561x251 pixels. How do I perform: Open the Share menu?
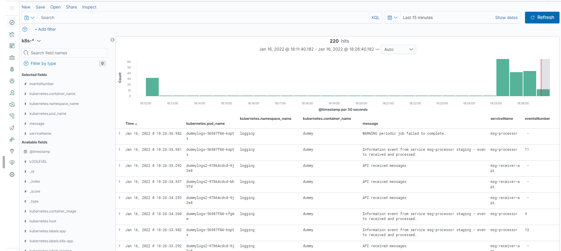(71, 7)
